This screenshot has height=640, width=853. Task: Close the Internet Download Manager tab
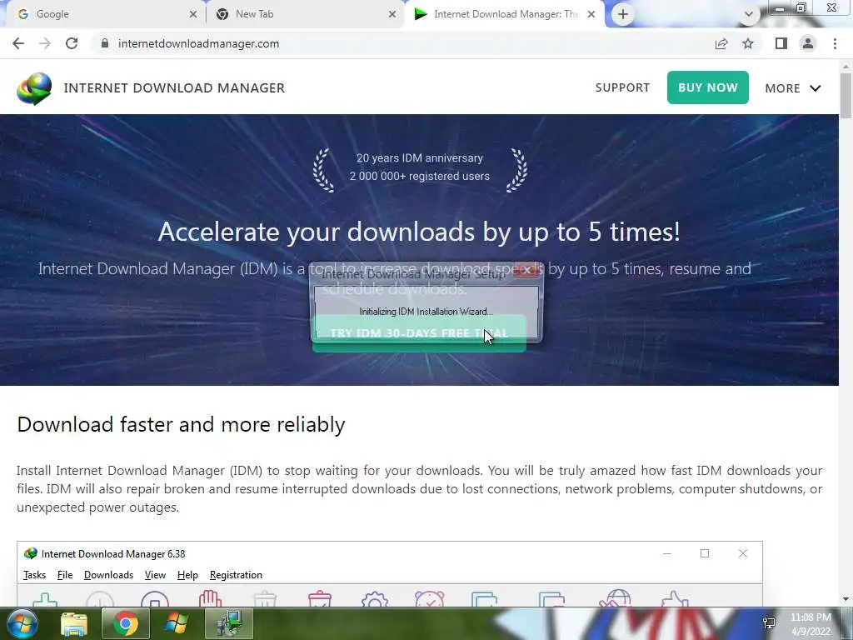pyautogui.click(x=591, y=14)
